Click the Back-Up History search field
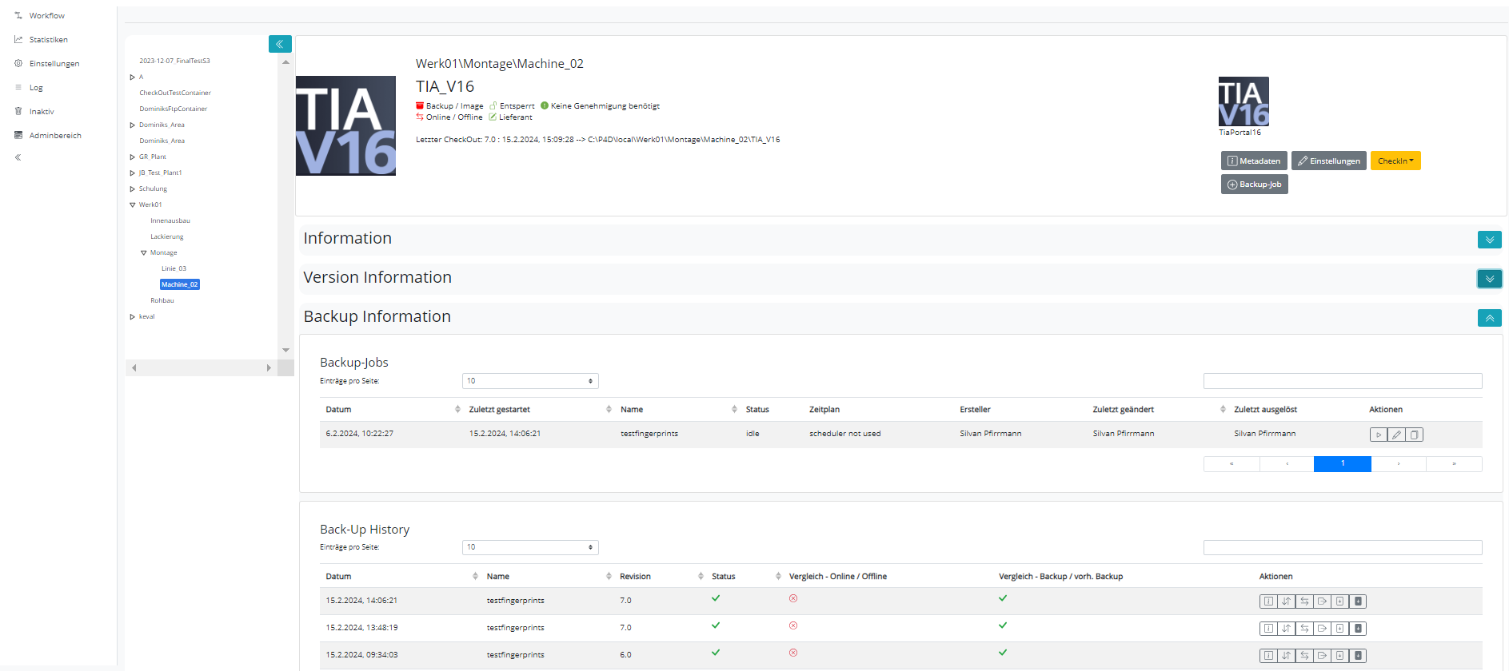Screen dimensions: 1509x671 pyautogui.click(x=1342, y=547)
